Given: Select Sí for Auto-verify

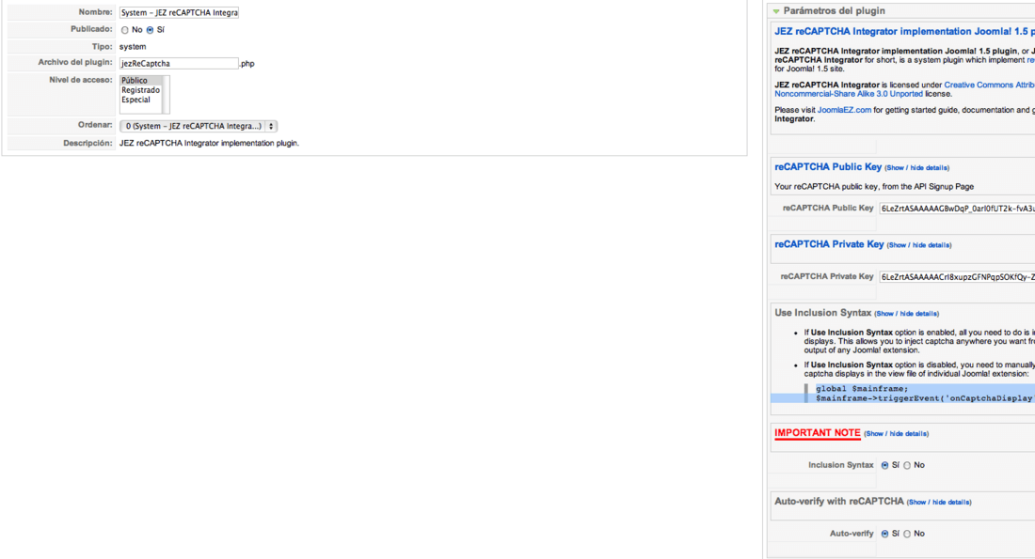Looking at the screenshot, I should coord(884,534).
